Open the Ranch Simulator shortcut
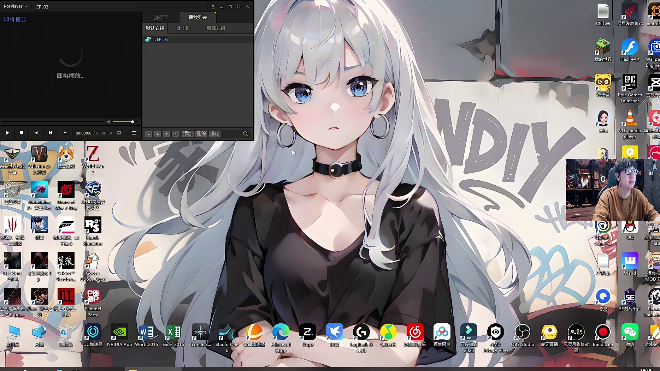The width and height of the screenshot is (660, 371). pyautogui.click(x=93, y=231)
